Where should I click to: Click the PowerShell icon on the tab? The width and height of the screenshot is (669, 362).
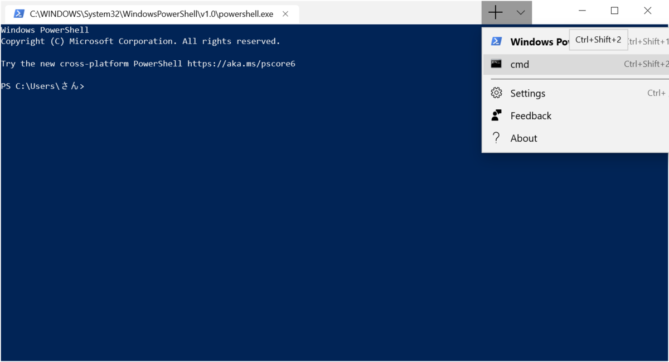tap(19, 14)
